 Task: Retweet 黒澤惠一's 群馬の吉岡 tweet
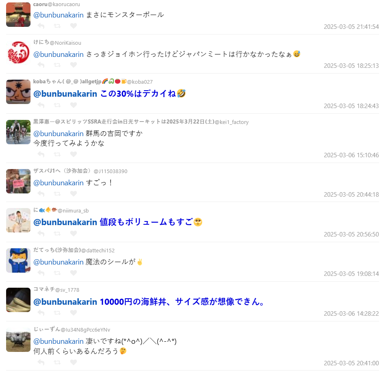coord(57,154)
